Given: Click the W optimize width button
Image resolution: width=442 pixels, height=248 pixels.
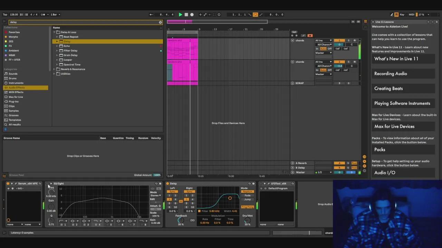Looking at the screenshot, I should tap(358, 22).
